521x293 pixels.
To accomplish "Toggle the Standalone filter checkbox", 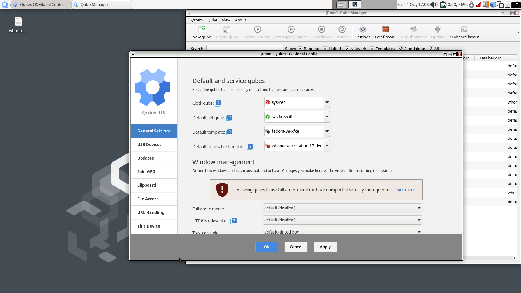I will click(401, 49).
